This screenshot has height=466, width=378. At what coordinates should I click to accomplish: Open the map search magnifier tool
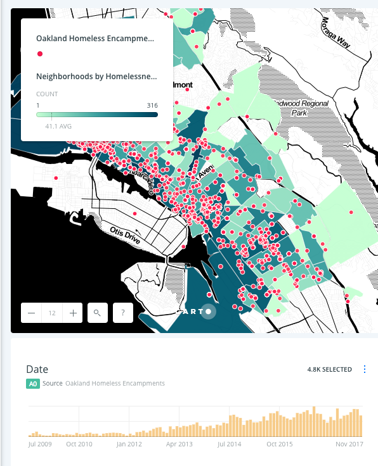tap(97, 313)
